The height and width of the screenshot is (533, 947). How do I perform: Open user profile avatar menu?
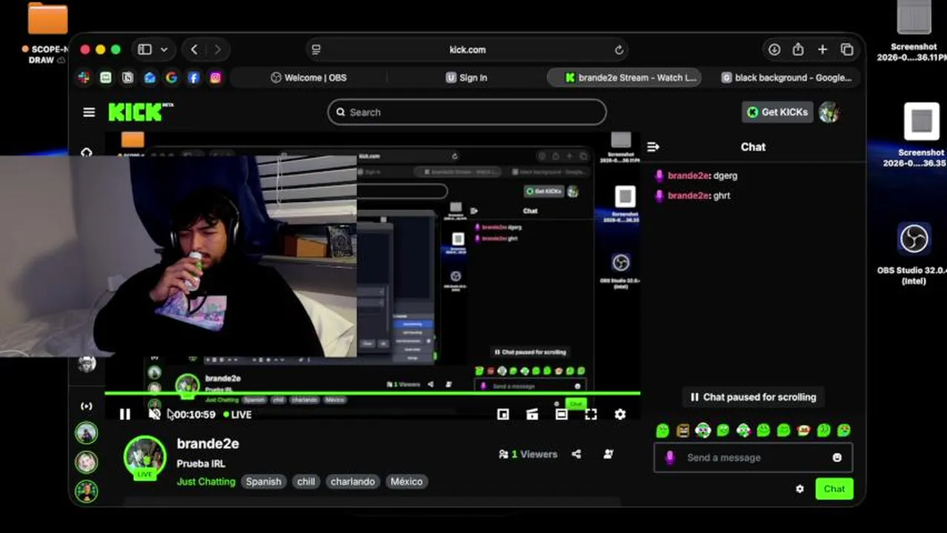click(x=829, y=113)
